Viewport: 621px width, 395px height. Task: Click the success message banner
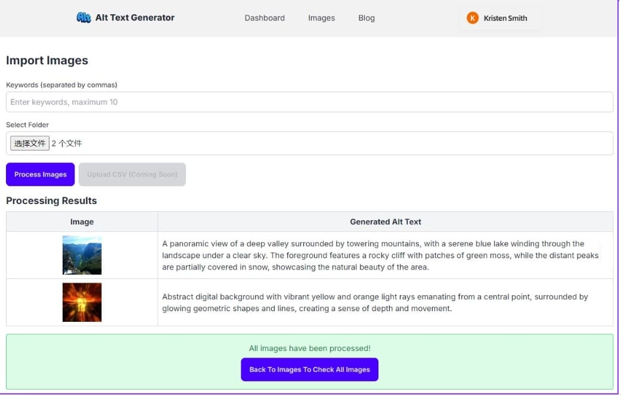tap(309, 348)
